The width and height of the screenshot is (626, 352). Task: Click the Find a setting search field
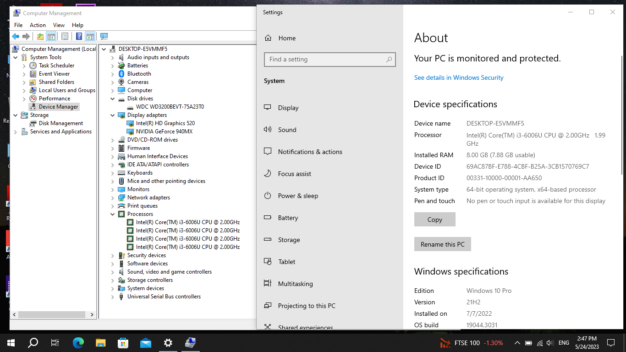point(330,59)
